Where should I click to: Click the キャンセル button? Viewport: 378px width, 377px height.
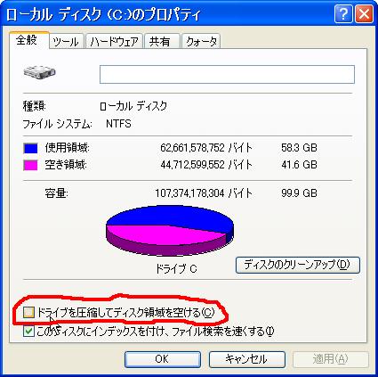[247, 359]
